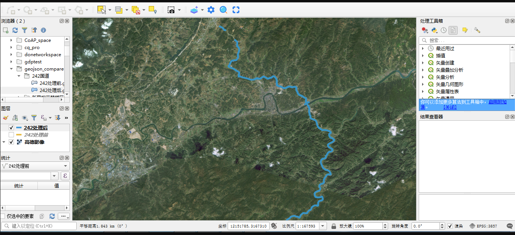Click lock scale padlock icon
Image resolution: width=515 pixels, height=235 pixels.
[334, 226]
